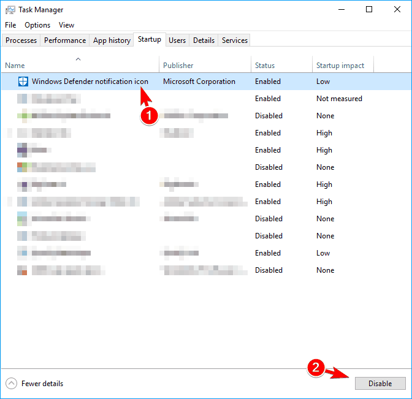412x399 pixels.
Task: Switch to the Processes tab
Action: (21, 40)
